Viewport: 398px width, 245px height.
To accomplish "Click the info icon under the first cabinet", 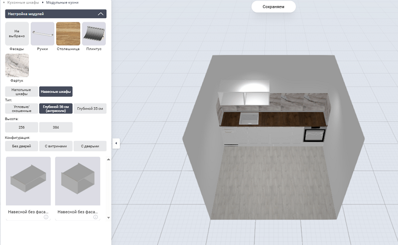I will [46, 217].
